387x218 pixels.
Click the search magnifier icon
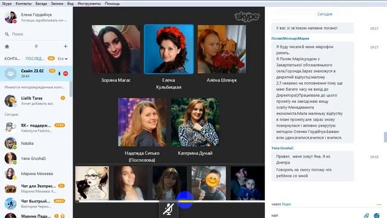(x=7, y=34)
